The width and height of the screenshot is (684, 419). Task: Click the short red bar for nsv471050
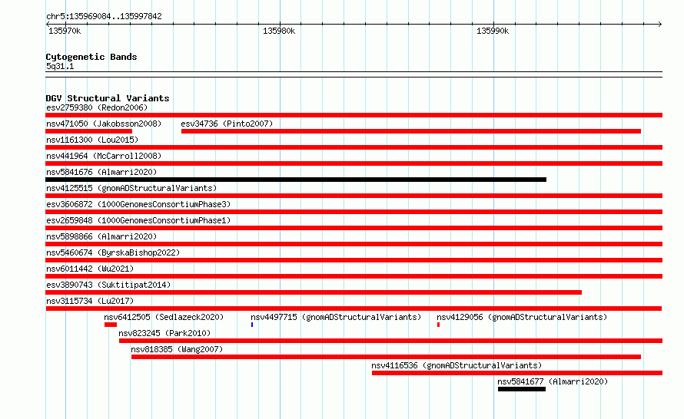pyautogui.click(x=88, y=131)
